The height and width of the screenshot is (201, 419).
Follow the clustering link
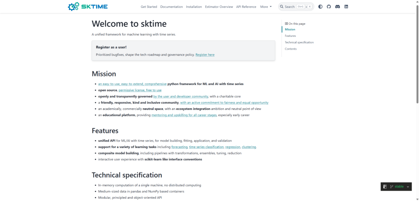(249, 147)
